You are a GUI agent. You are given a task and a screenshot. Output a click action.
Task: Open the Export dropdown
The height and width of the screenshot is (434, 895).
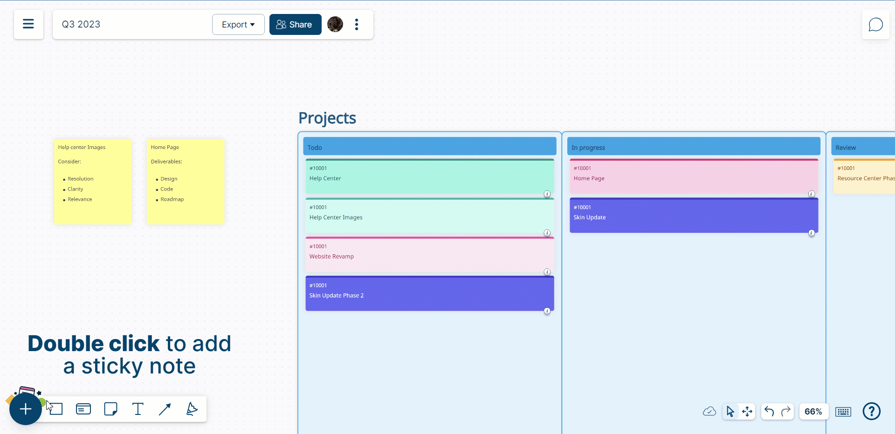click(238, 25)
